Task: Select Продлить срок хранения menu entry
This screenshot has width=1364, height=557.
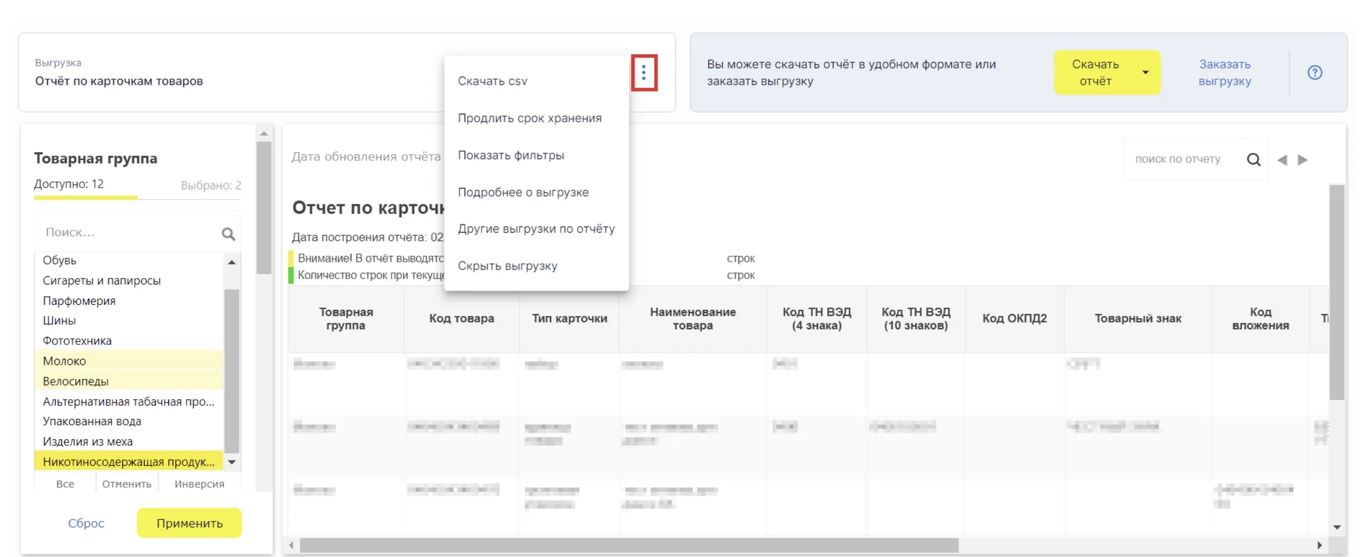Action: (x=529, y=118)
